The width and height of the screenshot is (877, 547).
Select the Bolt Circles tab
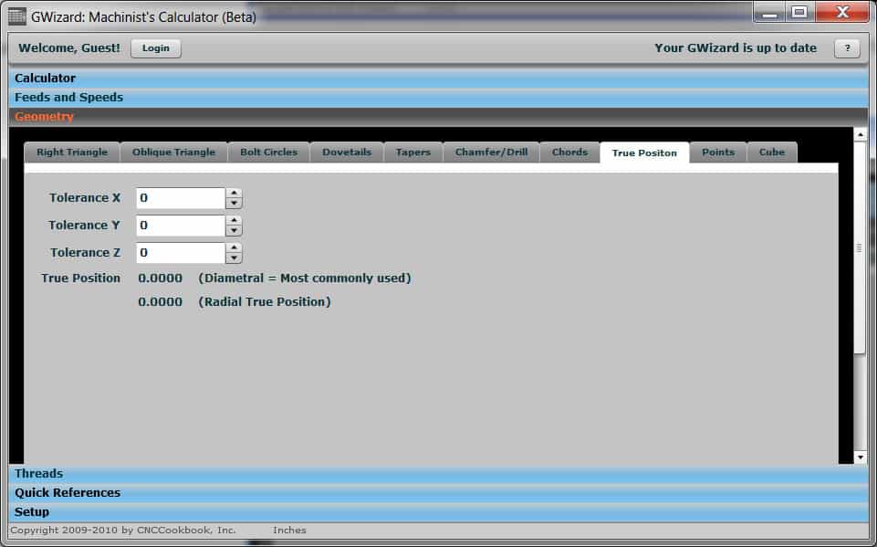click(267, 152)
